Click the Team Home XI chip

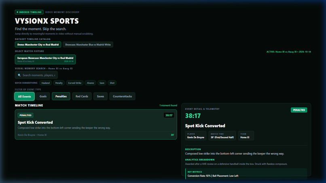coord(246,136)
